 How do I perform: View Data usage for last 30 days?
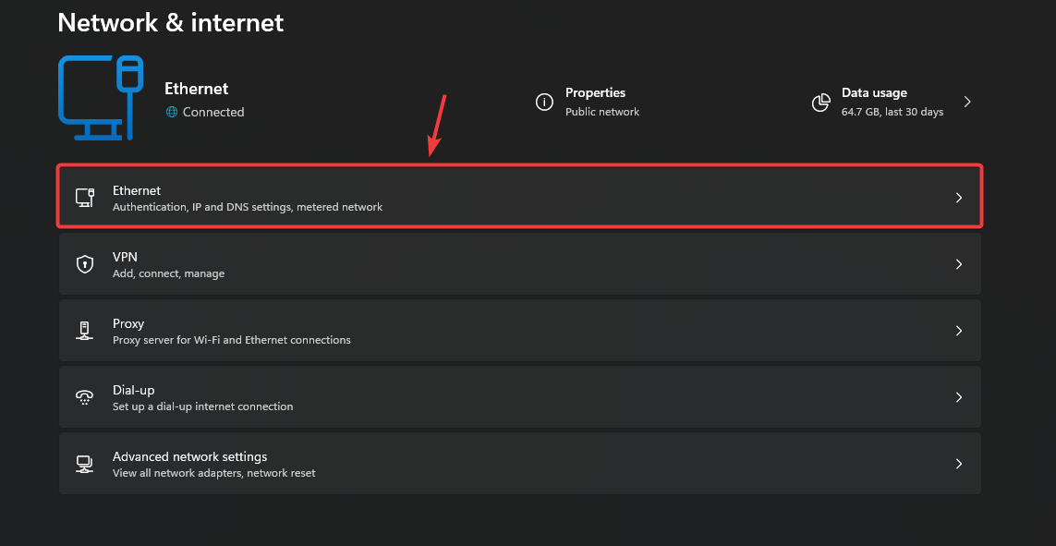point(892,102)
